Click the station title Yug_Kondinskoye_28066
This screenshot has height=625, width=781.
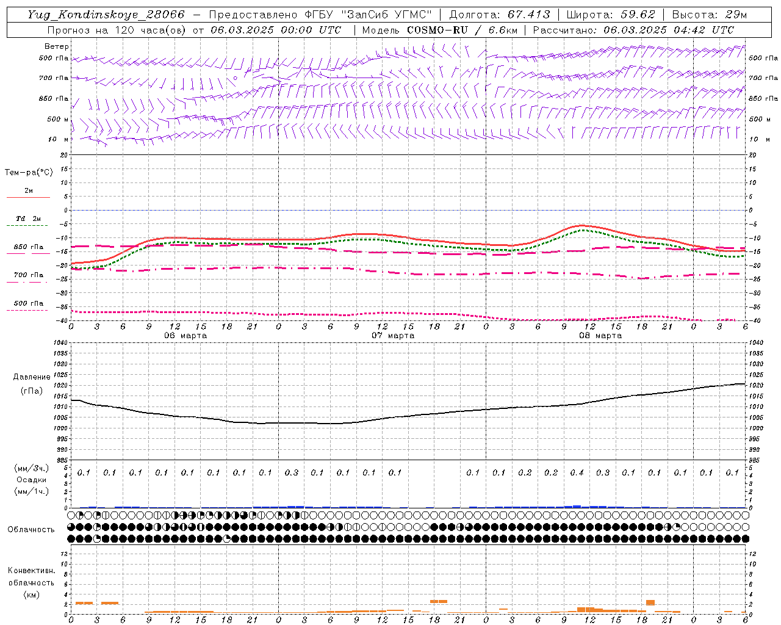(x=106, y=15)
